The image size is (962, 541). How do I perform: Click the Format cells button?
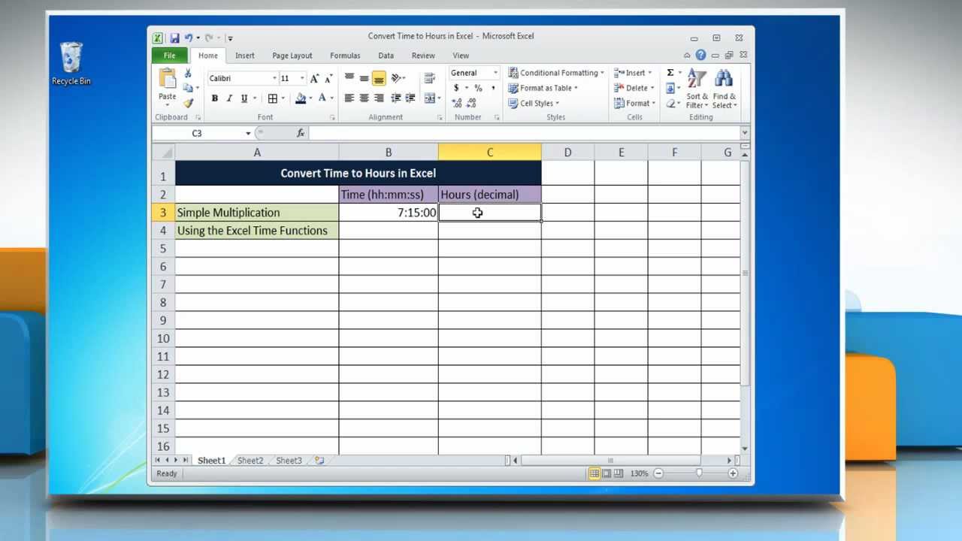(635, 103)
